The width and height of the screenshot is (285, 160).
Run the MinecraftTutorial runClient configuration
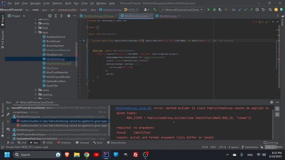click(208, 10)
